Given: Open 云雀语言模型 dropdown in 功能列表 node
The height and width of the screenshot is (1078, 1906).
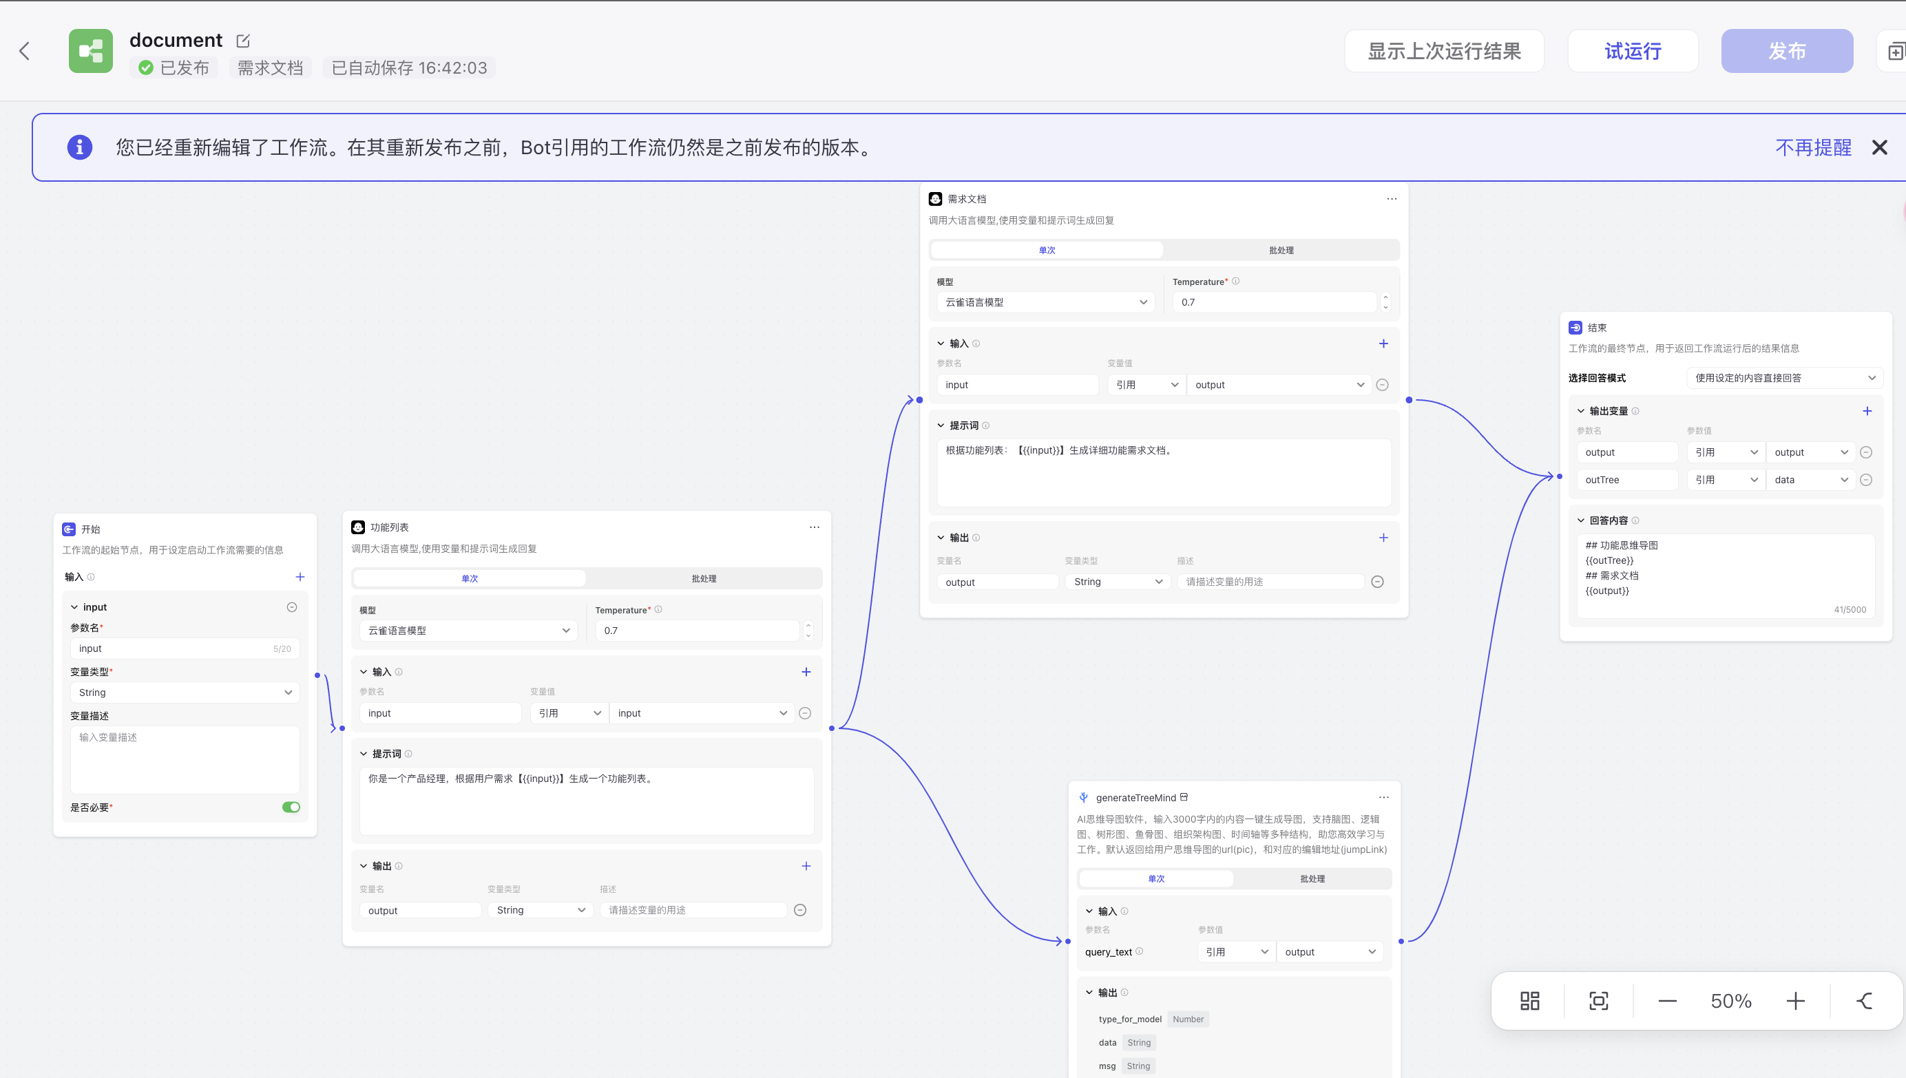Looking at the screenshot, I should pyautogui.click(x=468, y=631).
